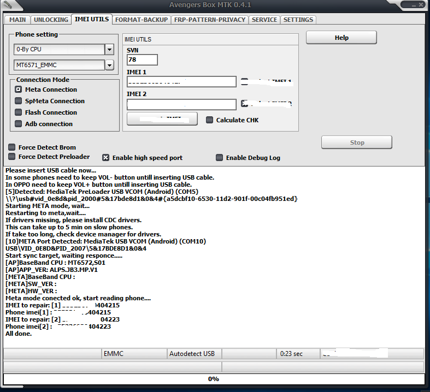Click the '[AP]APP_VER: ALPS.JB3.MP.V1' line
The image size is (430, 392).
click(51, 270)
